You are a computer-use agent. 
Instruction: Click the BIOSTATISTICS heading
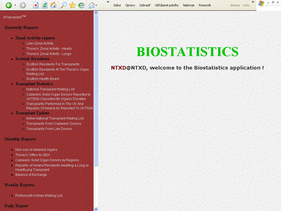coord(187,52)
